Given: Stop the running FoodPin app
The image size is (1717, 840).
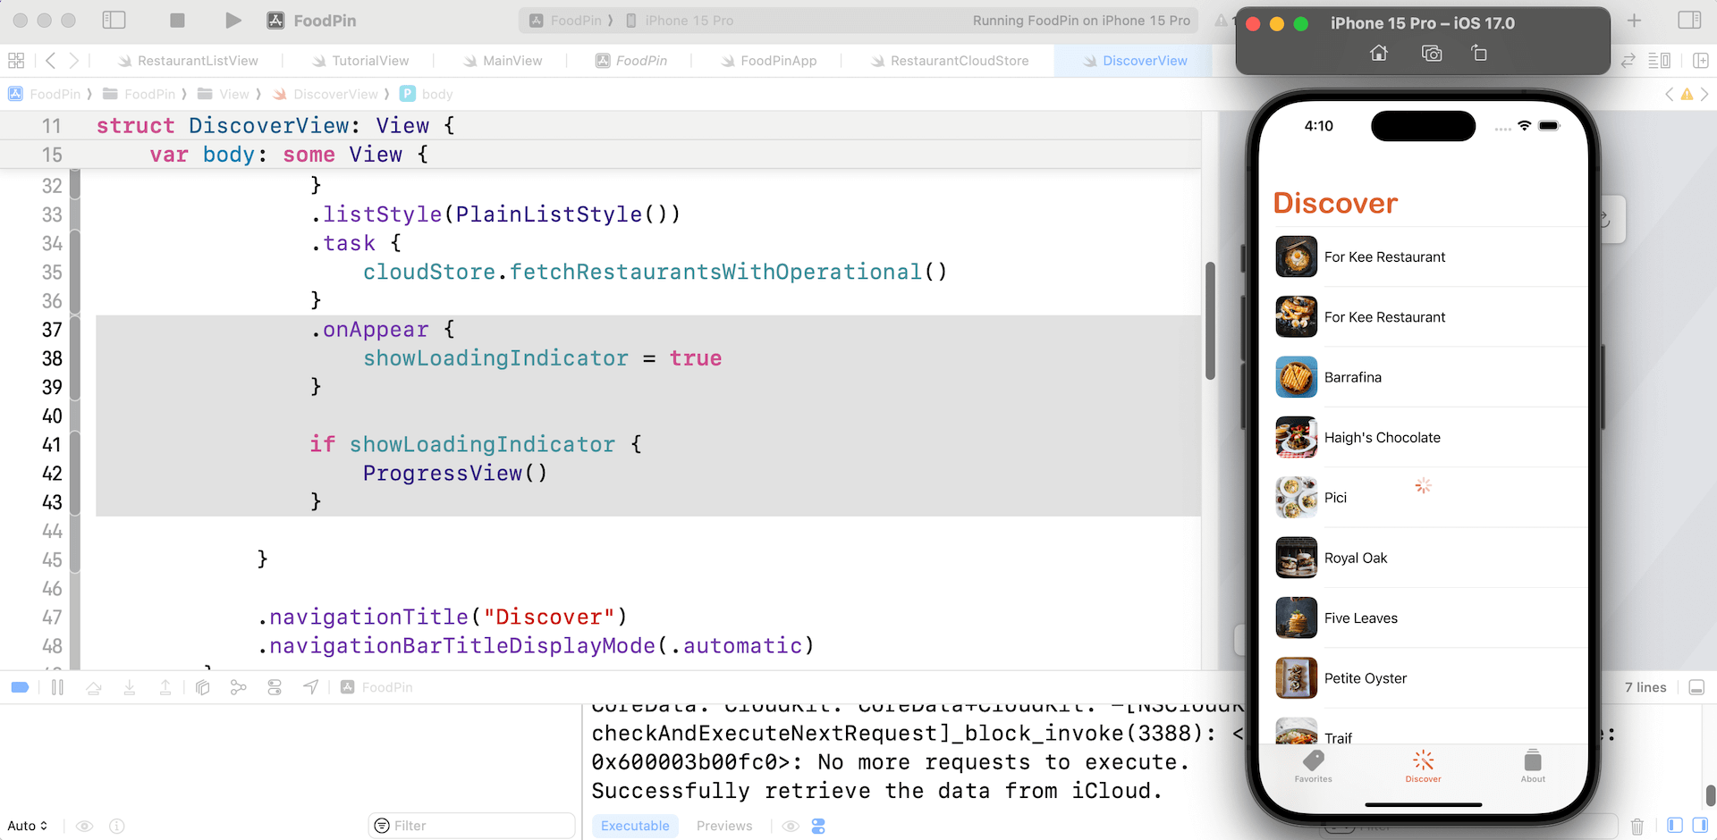Looking at the screenshot, I should (177, 21).
